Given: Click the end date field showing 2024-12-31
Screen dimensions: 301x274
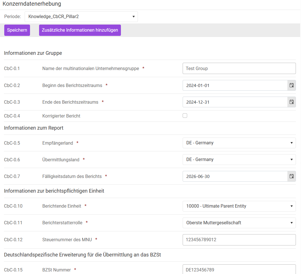Looking at the screenshot, I should click(235, 102).
